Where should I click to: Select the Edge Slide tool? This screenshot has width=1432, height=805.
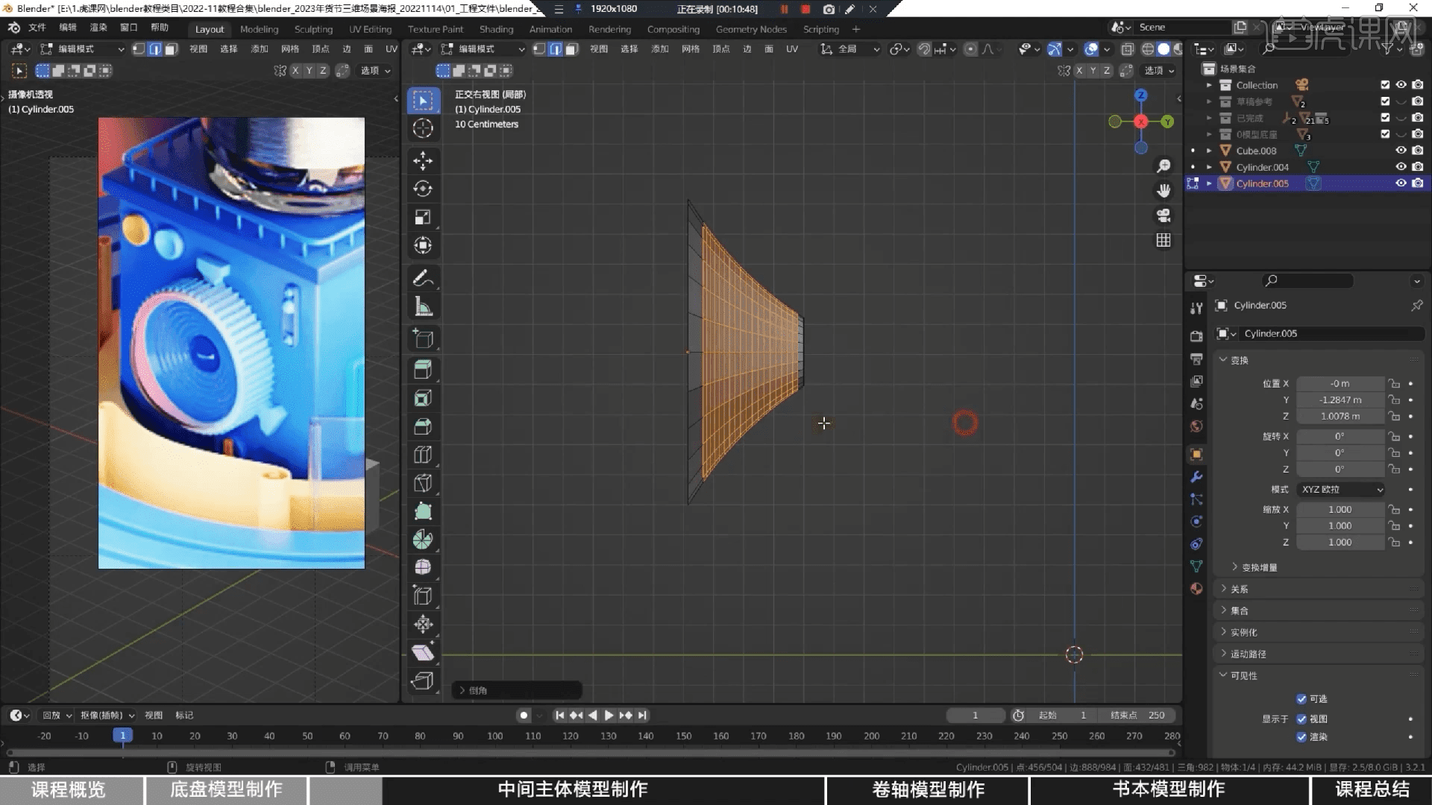(423, 596)
